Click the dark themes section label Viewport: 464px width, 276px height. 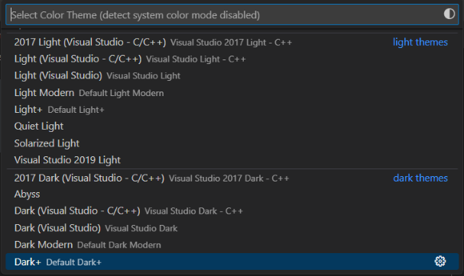coord(420,178)
